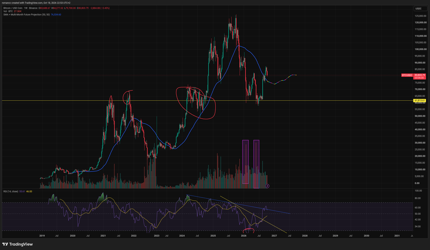Click the 2027 time axis label

[x=274, y=236]
